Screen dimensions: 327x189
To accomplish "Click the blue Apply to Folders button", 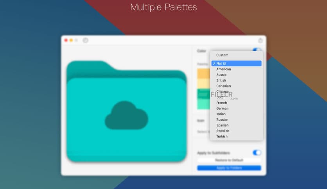I will coord(229,168).
